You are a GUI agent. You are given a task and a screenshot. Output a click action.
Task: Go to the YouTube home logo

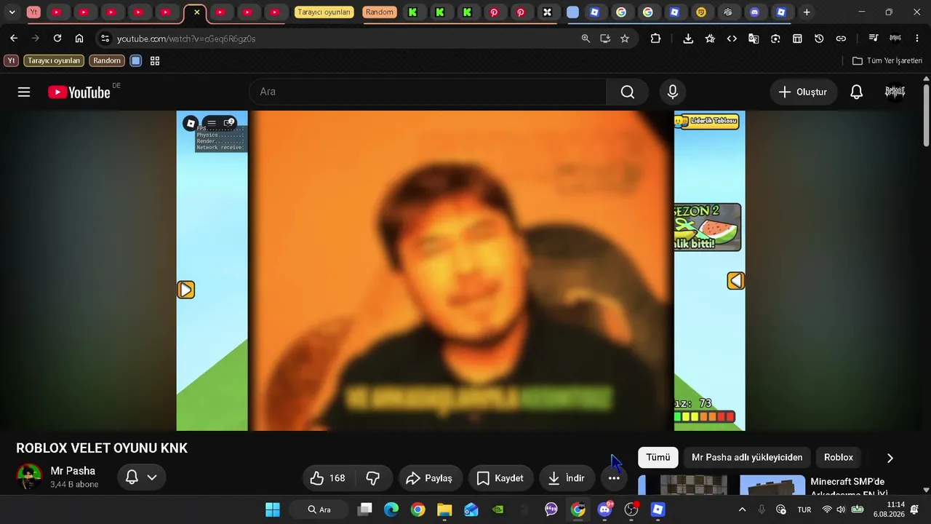pyautogui.click(x=79, y=92)
